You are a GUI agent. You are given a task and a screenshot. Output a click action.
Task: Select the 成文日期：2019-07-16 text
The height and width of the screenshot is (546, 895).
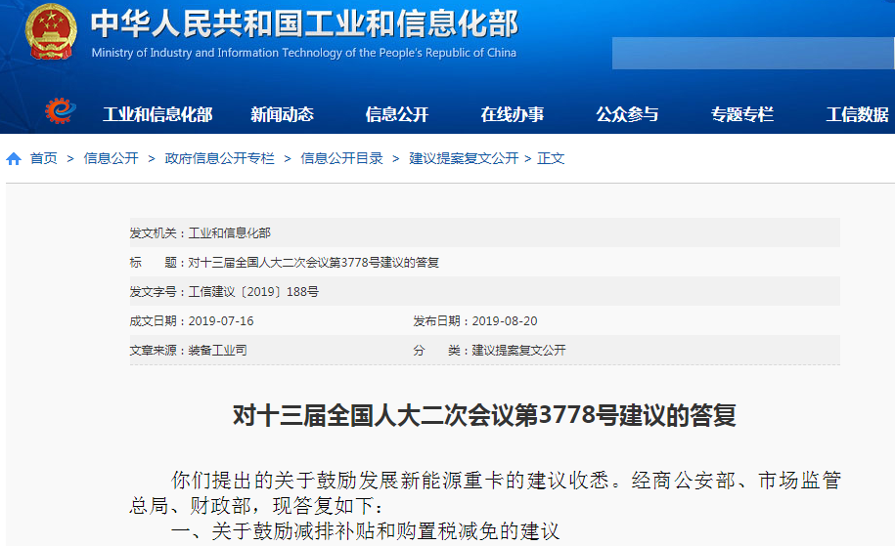191,321
